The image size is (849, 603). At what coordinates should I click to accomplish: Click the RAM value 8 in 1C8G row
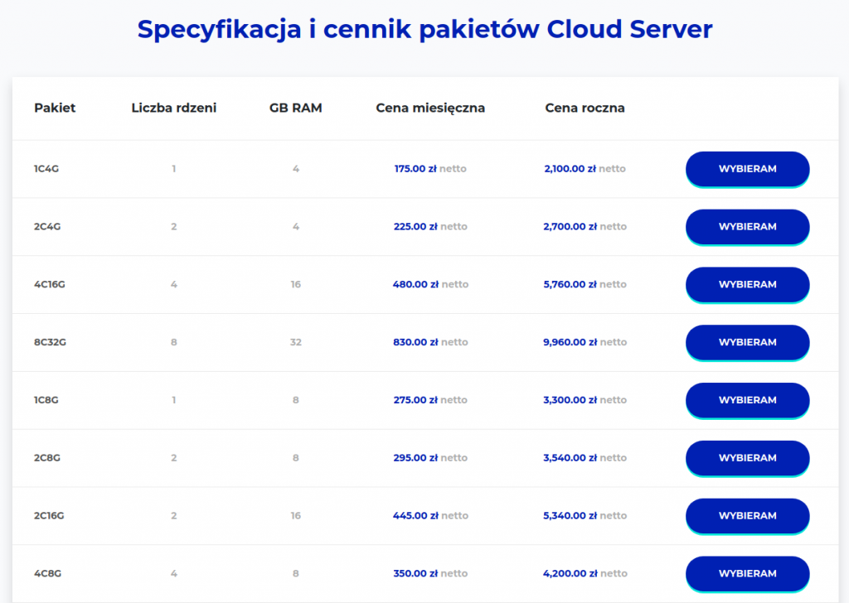tap(296, 400)
